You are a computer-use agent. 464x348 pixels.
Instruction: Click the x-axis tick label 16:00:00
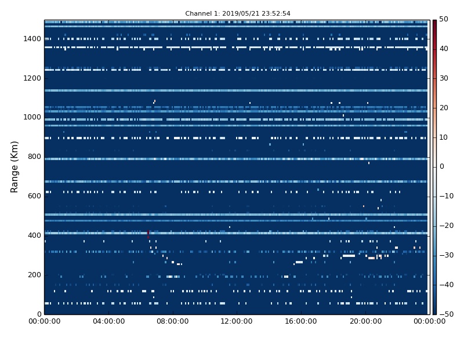click(301, 321)
